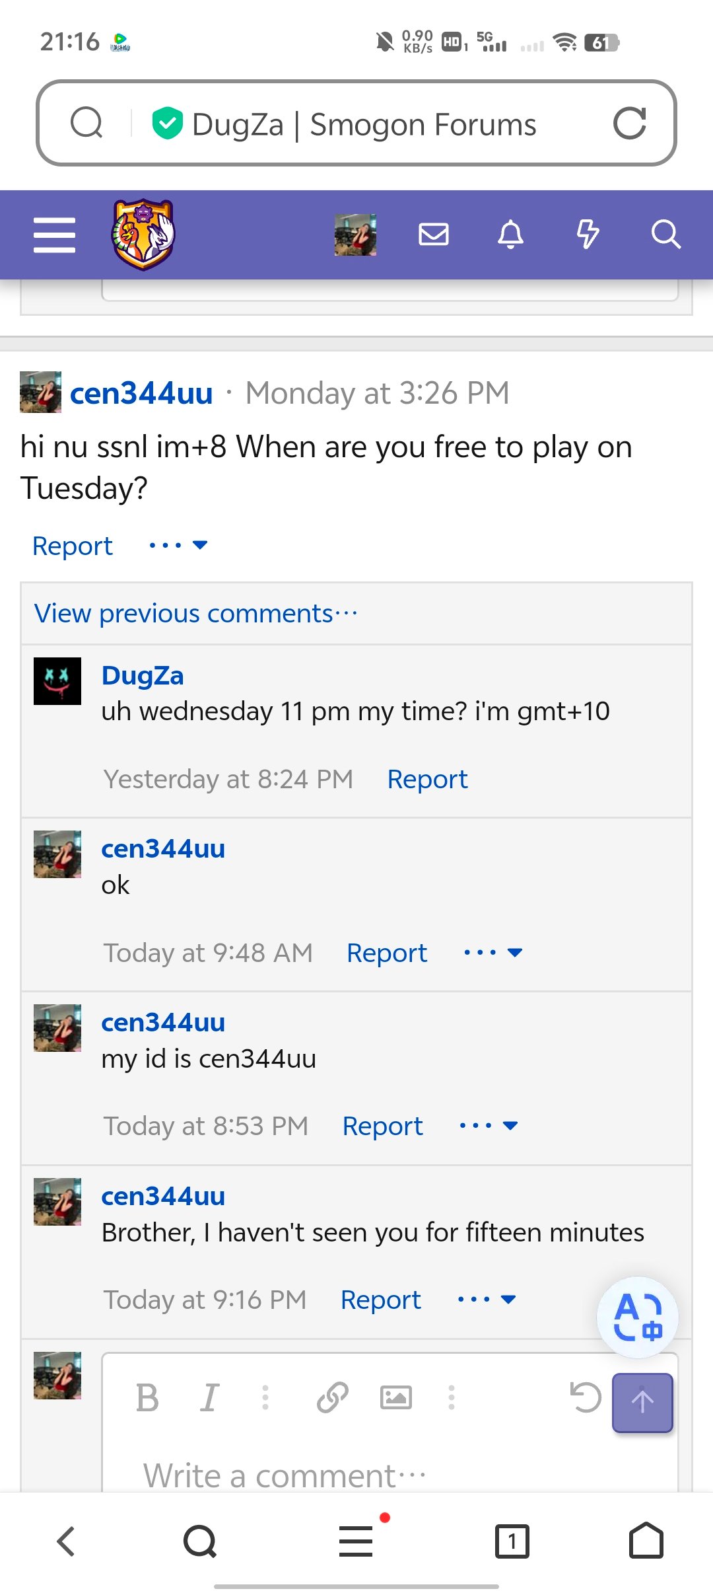Viewport: 713px width, 1591px height.
Task: Expand the options dropdown under the Tuesday post
Action: pos(178,545)
